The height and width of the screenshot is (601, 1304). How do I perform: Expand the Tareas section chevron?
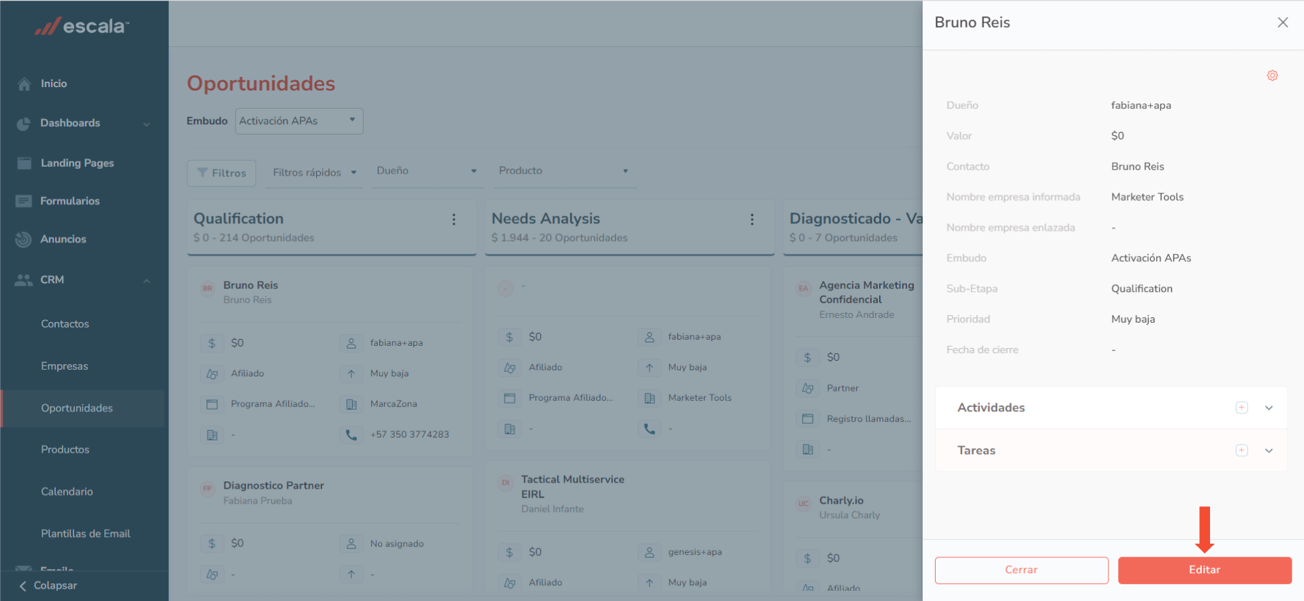coord(1269,451)
